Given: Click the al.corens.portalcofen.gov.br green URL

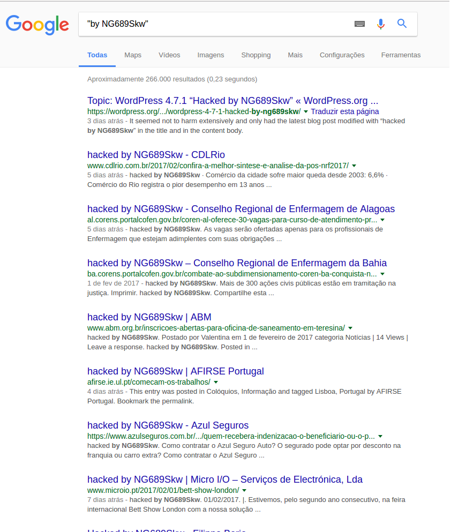Looking at the screenshot, I should tap(232, 220).
